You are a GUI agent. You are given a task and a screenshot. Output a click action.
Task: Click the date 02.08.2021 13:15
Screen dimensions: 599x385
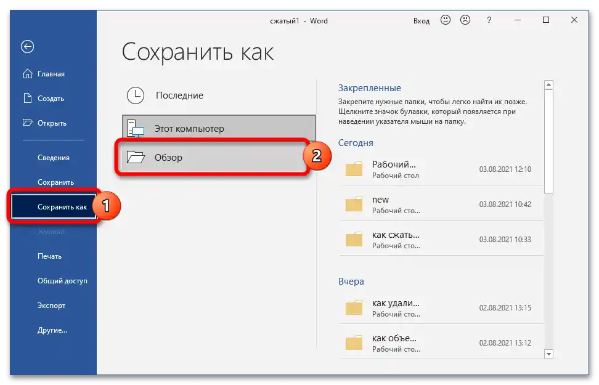(x=505, y=308)
